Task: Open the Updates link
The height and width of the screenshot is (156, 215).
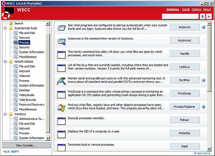Action: coord(173,9)
